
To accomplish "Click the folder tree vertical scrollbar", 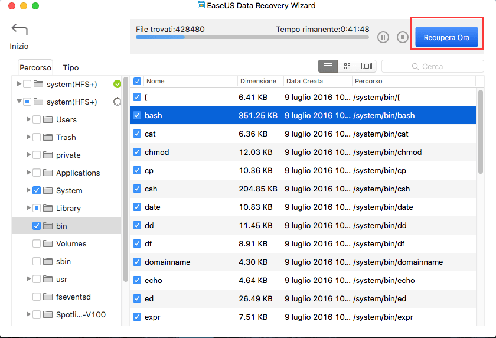I will click(126, 179).
